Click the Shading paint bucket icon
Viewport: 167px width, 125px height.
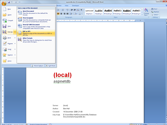[75, 14]
